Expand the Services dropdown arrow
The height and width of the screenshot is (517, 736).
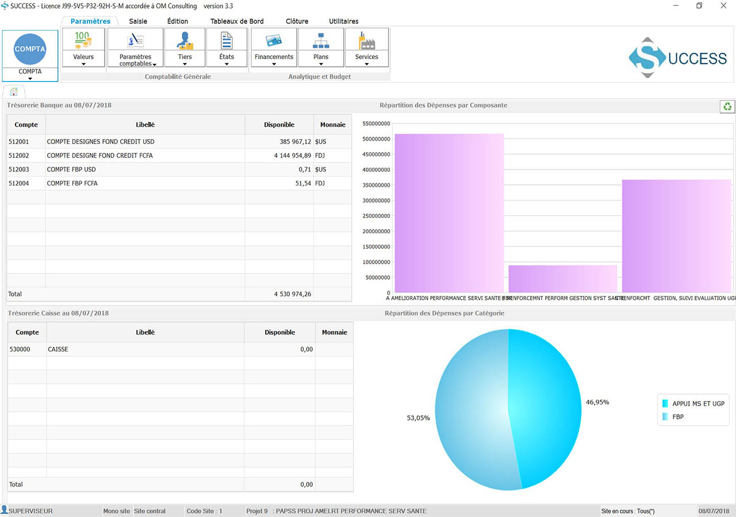click(366, 64)
